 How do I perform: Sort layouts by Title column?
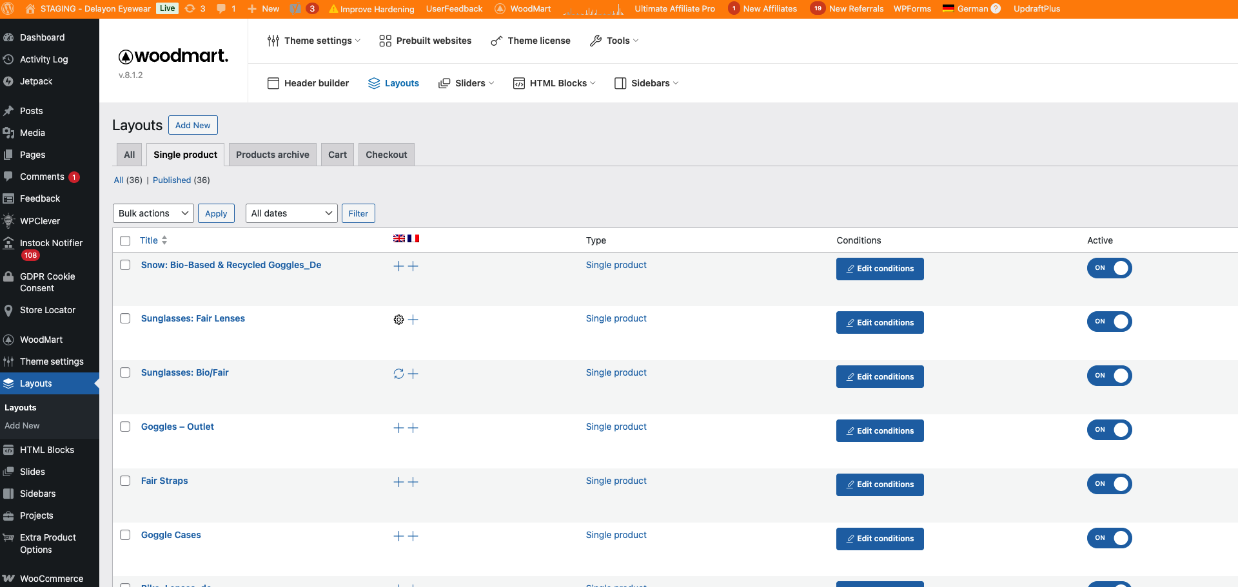point(153,240)
